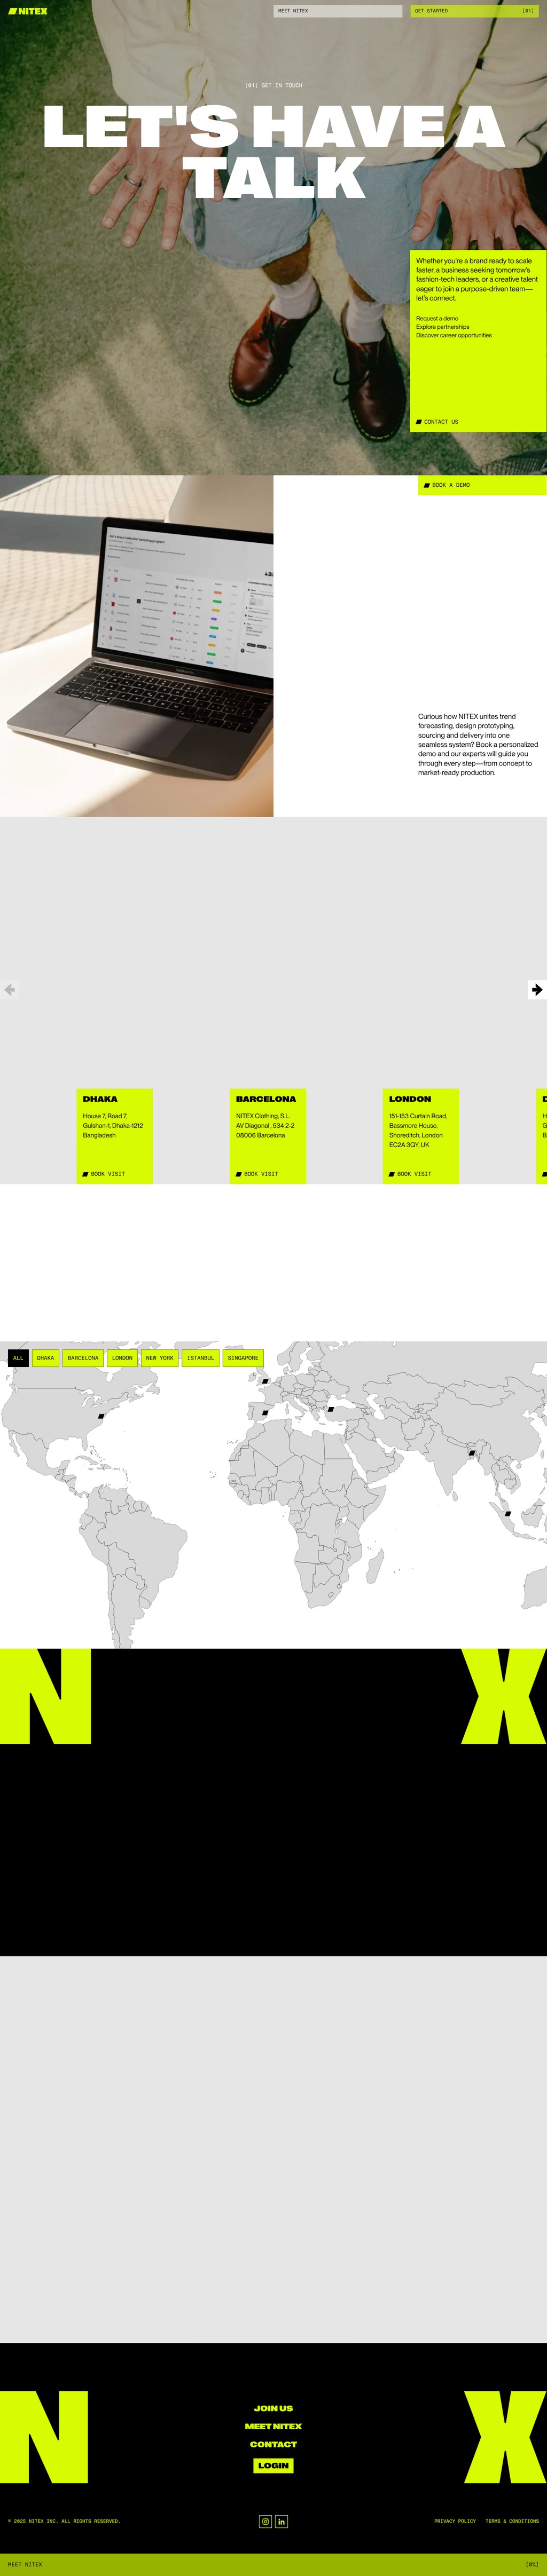
Task: Click the Barcelona marker on the map
Action: click(x=265, y=1413)
